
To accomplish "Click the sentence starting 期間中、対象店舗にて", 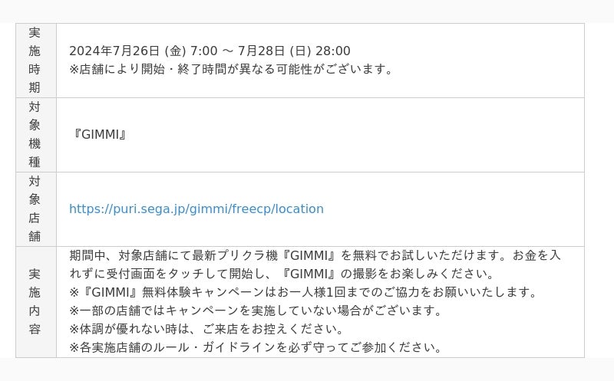I will tap(315, 255).
